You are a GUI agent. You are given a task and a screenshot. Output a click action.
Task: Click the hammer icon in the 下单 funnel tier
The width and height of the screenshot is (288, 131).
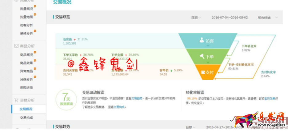click(202, 56)
